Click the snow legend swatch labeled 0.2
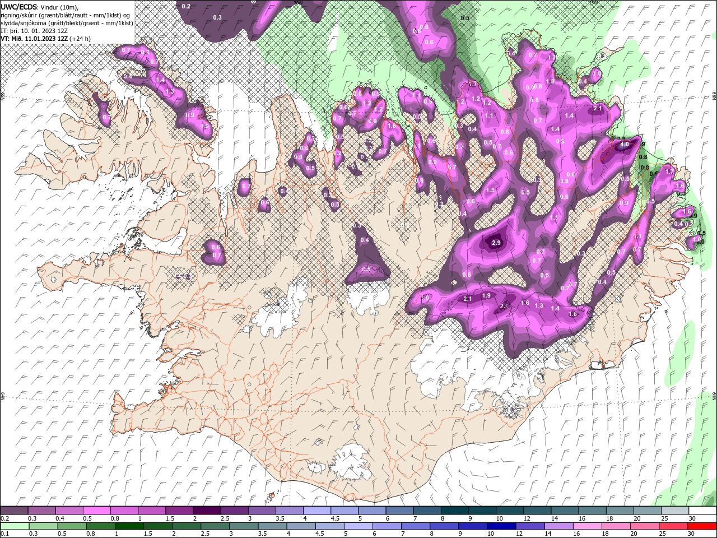Image resolution: width=717 pixels, height=538 pixels. coord(14,511)
